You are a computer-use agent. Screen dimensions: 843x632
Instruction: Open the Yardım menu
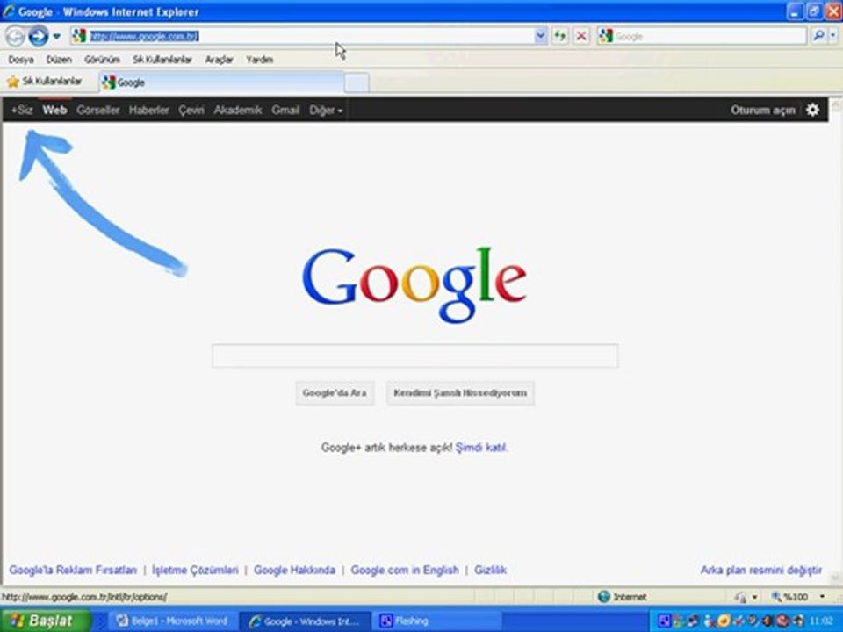pyautogui.click(x=259, y=60)
